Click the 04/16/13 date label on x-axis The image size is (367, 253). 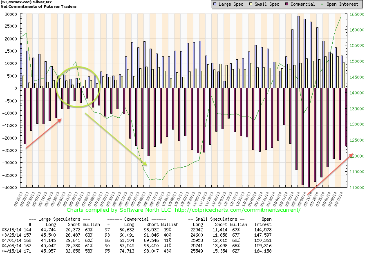18,199
